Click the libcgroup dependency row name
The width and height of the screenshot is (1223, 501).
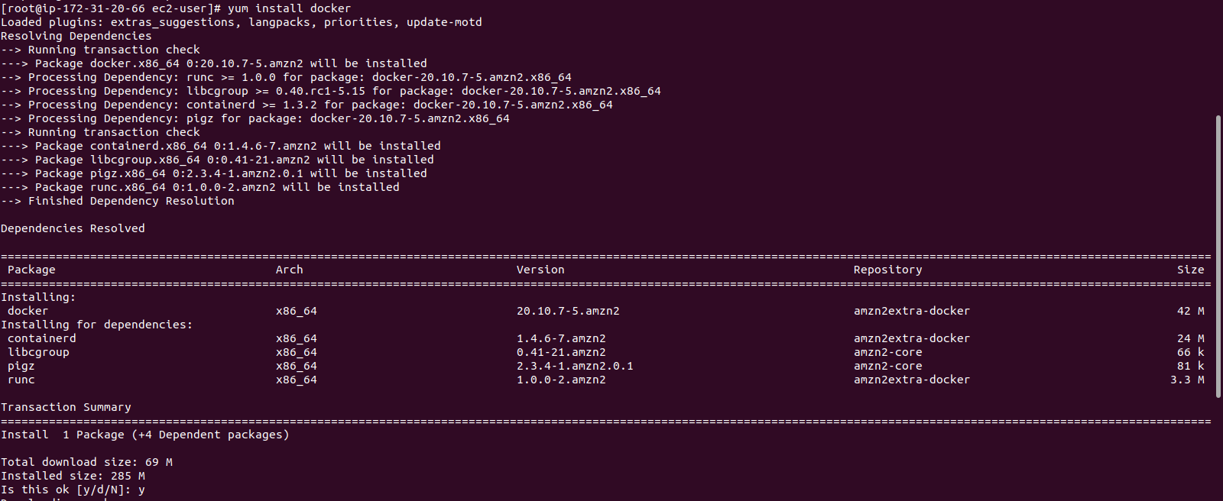click(38, 352)
